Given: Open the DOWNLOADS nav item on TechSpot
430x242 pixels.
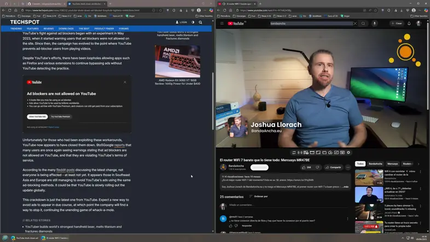Looking at the screenshot, I should [66, 28].
